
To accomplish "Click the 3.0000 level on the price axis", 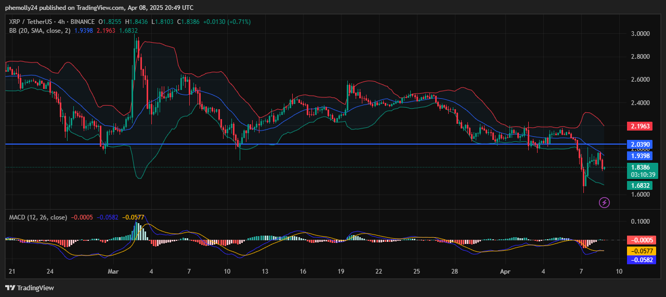I will 640,34.
